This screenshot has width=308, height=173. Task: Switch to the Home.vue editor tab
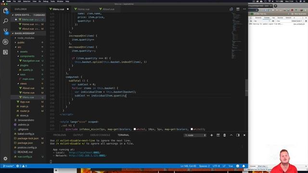point(83,9)
